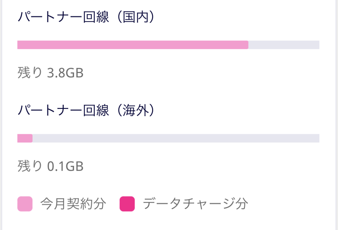Click the 0.1GB value for overseas line

coord(65,166)
